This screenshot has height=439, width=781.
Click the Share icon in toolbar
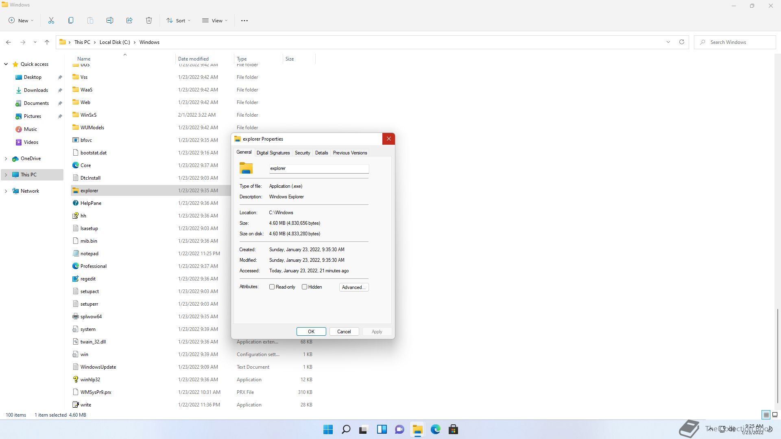[x=129, y=20]
